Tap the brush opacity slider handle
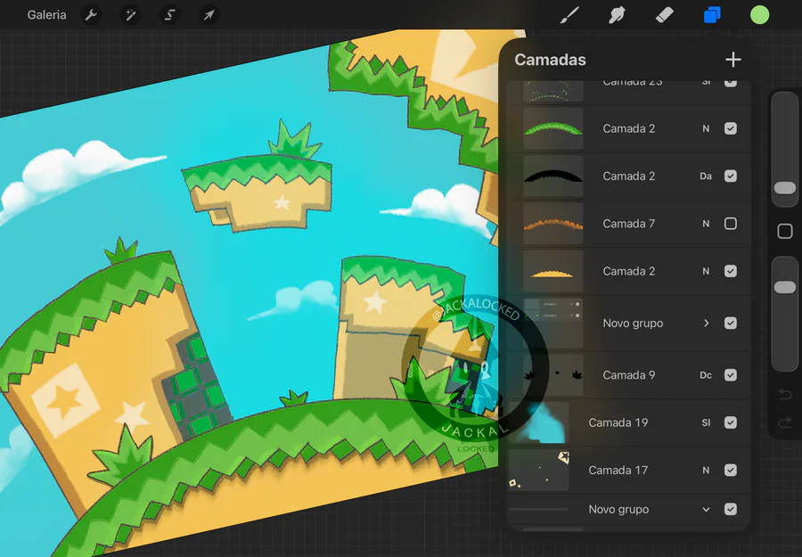The height and width of the screenshot is (557, 802). pos(784,287)
